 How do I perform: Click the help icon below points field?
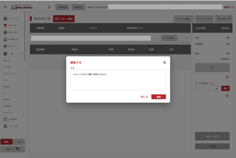[227, 96]
